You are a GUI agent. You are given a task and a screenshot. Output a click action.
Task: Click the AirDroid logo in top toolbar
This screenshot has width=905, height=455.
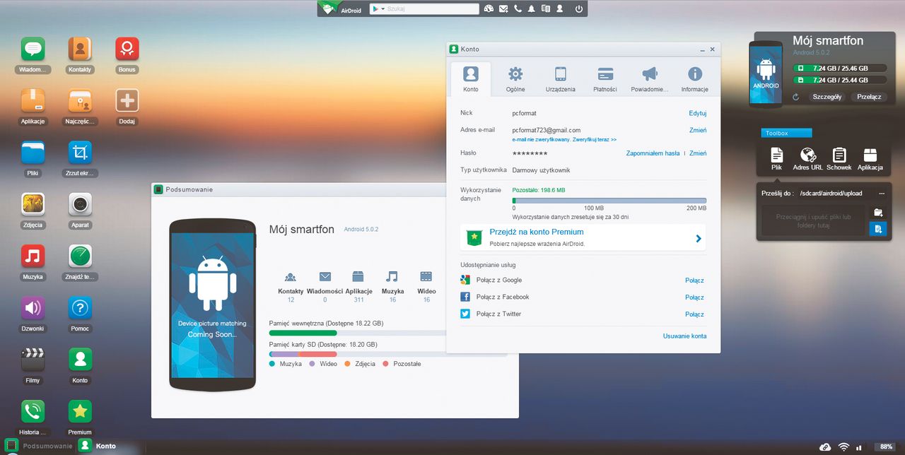point(341,8)
